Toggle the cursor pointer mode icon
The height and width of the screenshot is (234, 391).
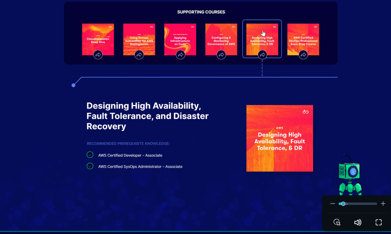coord(337,222)
